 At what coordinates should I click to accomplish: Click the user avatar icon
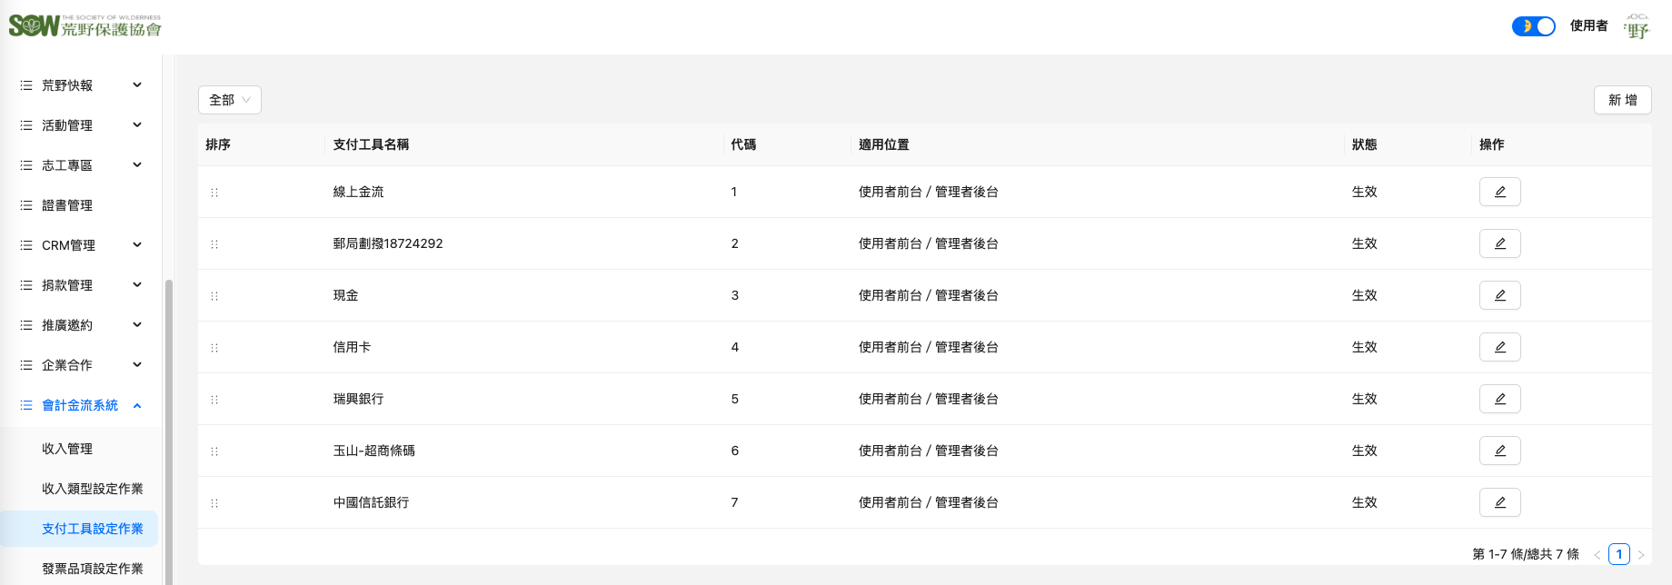(x=1637, y=26)
